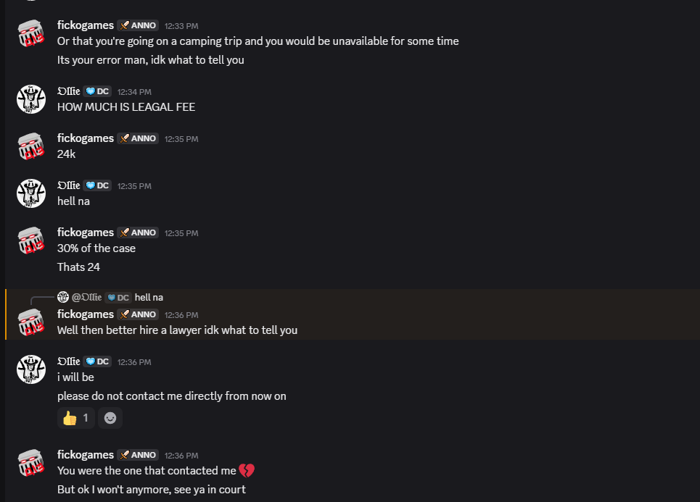The image size is (700, 502).
Task: Click the broken heart emoji in last message
Action: tap(247, 471)
